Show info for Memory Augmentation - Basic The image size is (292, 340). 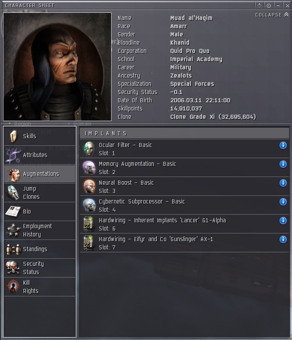(x=283, y=164)
